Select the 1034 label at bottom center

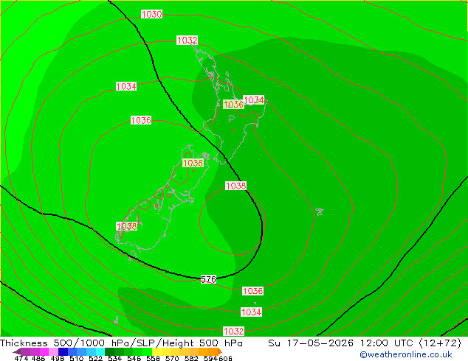click(251, 312)
